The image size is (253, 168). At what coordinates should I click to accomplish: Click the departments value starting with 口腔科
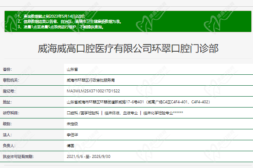point(125,113)
